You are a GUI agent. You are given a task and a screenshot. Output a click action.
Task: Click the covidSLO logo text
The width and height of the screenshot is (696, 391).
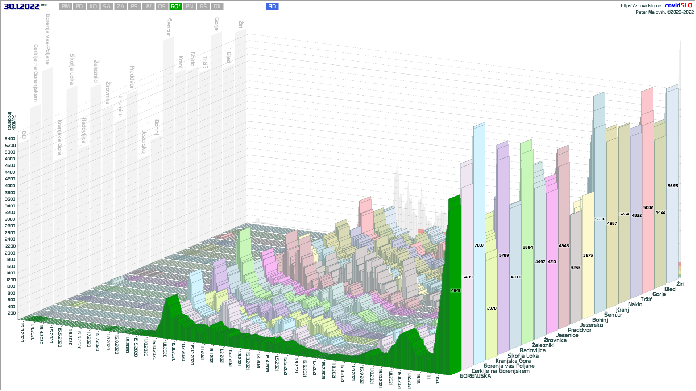(678, 5)
